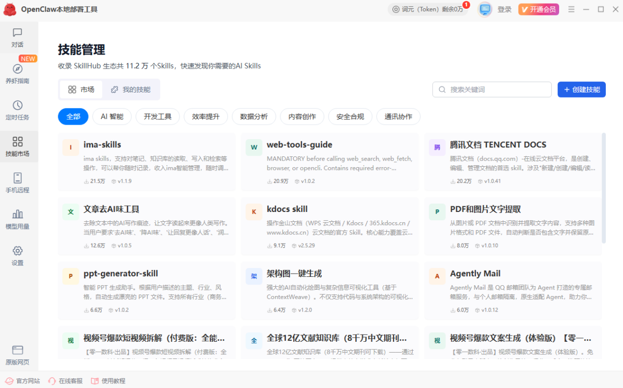Select the 技能市场 grid icon
Screen dimensions: 623x388
tap(18, 142)
